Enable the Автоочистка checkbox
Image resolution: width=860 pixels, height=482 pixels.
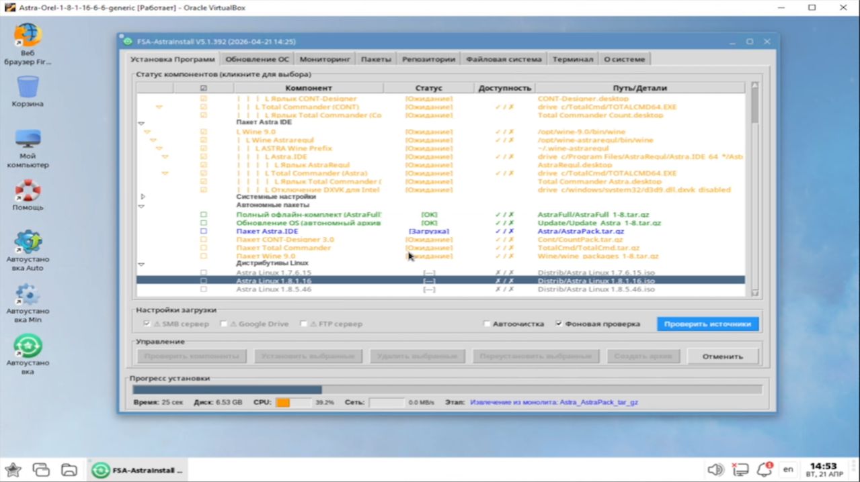click(487, 324)
